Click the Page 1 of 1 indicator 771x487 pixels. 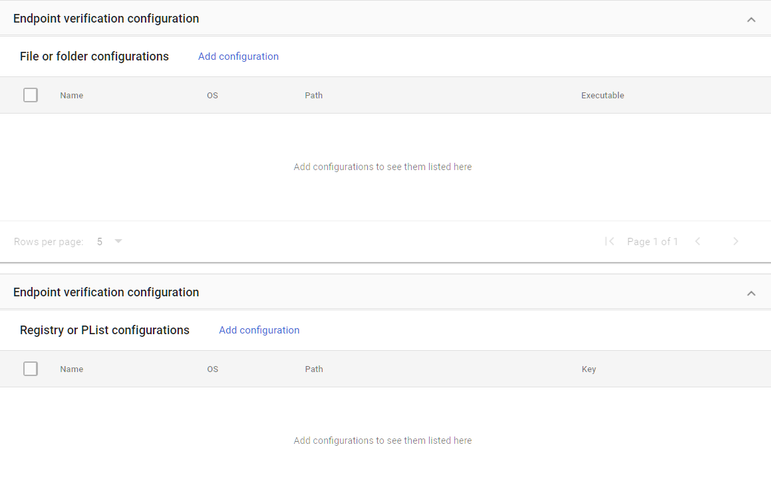pyautogui.click(x=653, y=241)
